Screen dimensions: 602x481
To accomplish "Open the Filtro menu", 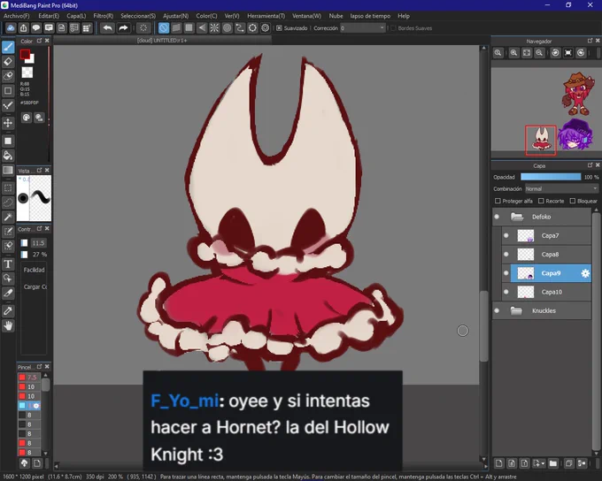I will (104, 16).
